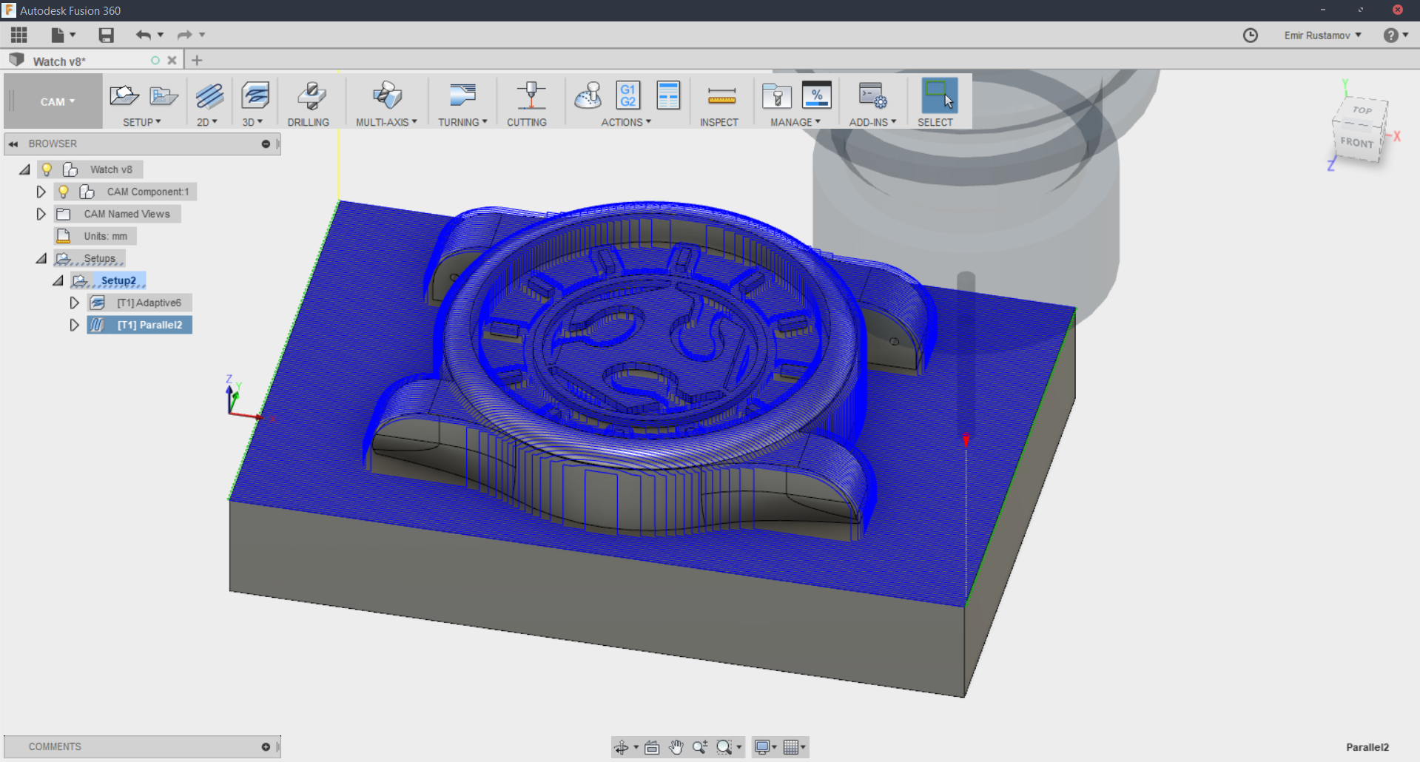
Task: Click the FRONT face of the ViewCube
Action: (x=1356, y=142)
